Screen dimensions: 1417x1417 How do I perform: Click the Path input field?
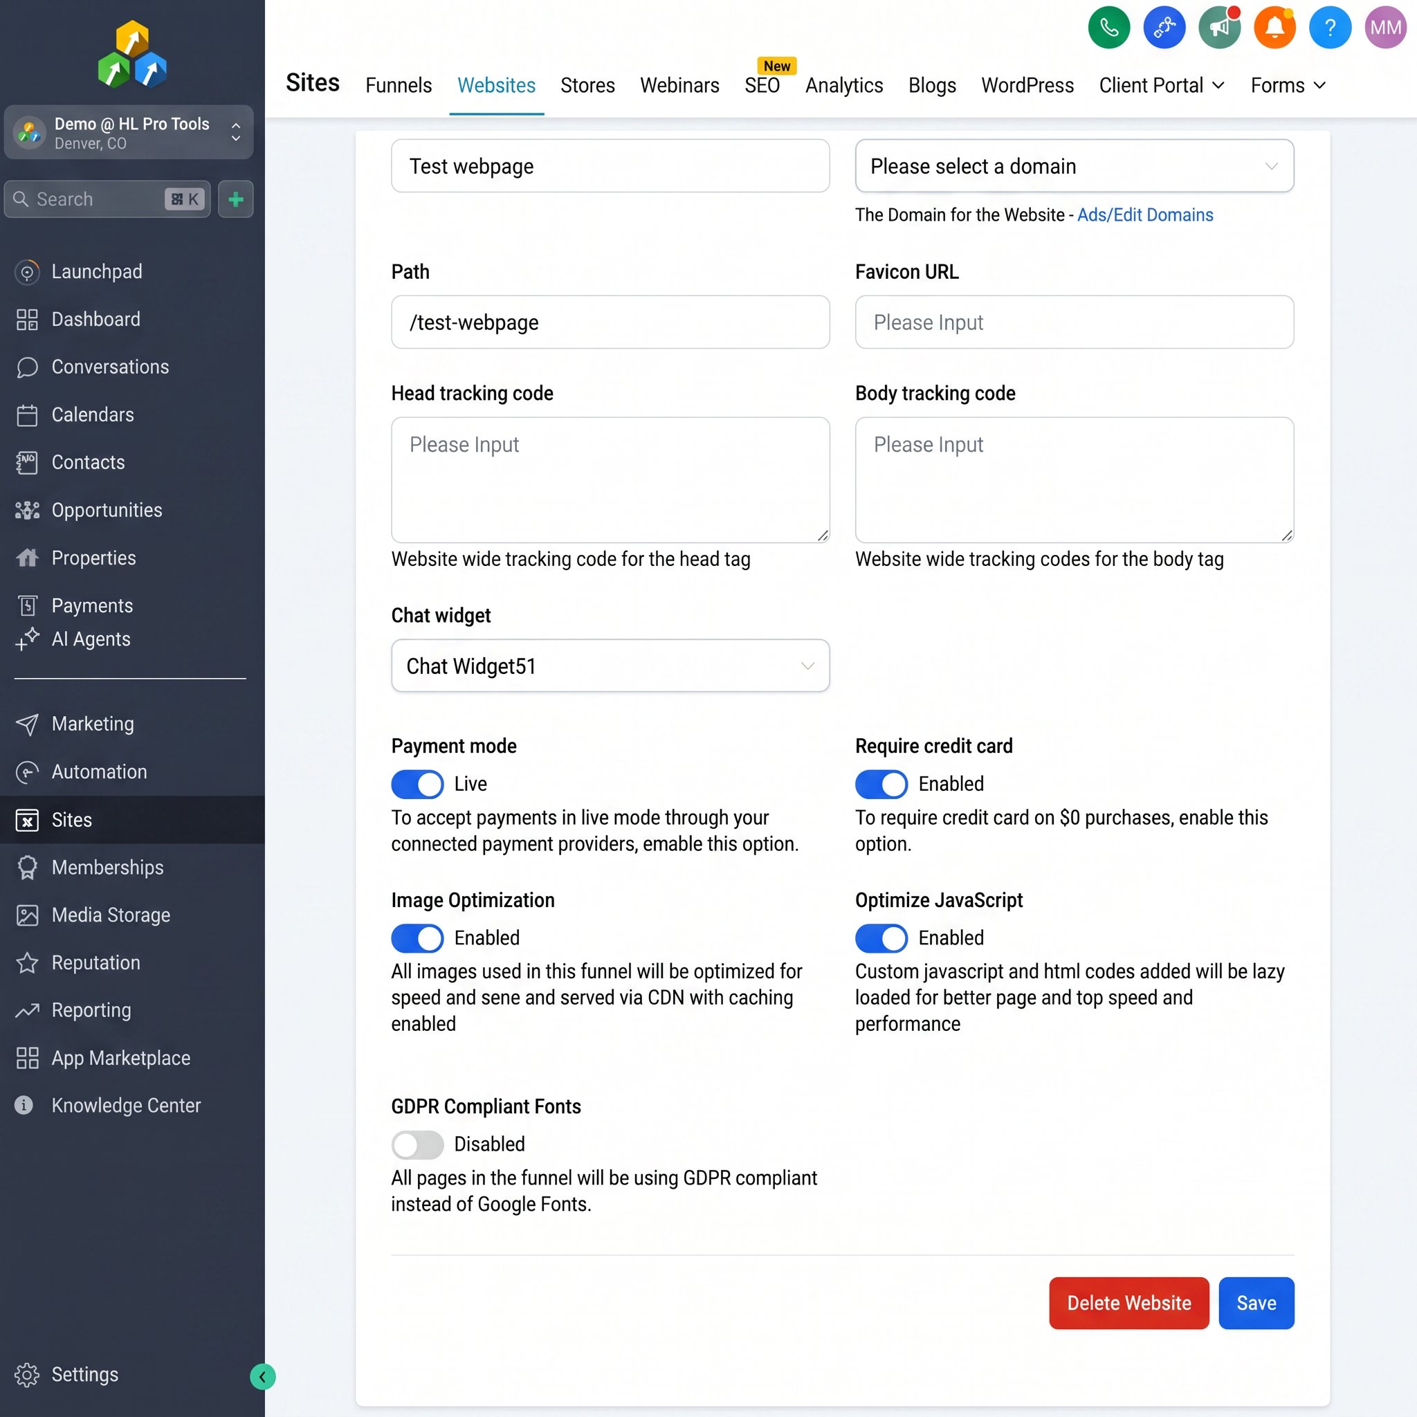coord(610,322)
